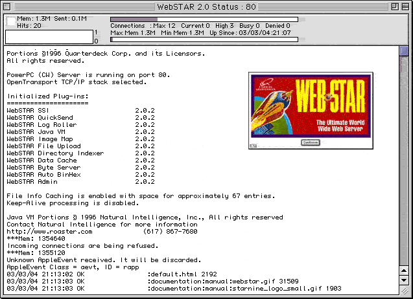Screen dimensions: 413x299
Task: Click the phone number (617) 867-7680
Action: pos(170,232)
